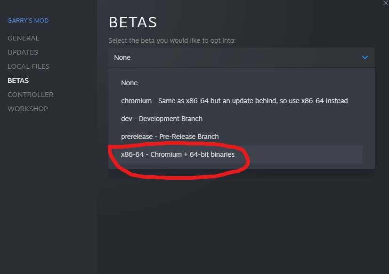
Task: Click the blue dropdown chevron arrow
Action: pos(365,57)
